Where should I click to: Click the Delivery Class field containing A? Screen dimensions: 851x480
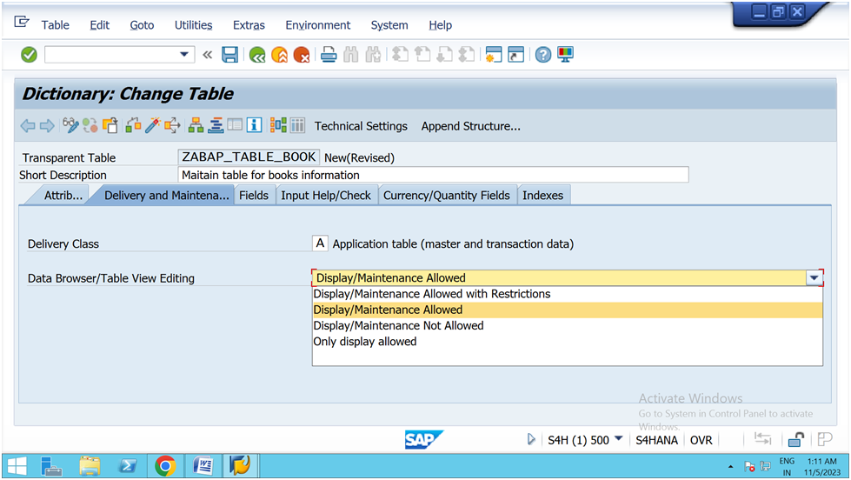coord(320,243)
